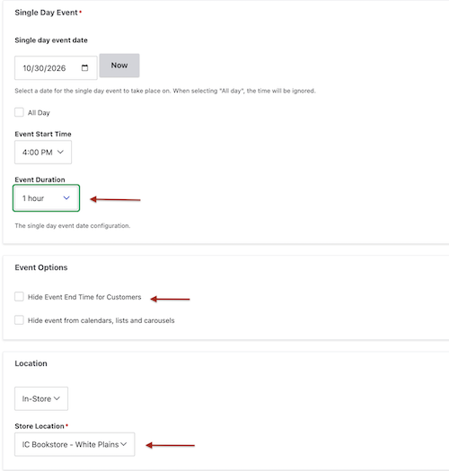Viewport: 449px width, 471px height.
Task: Click the Event Start Time label
Action: [43, 134]
